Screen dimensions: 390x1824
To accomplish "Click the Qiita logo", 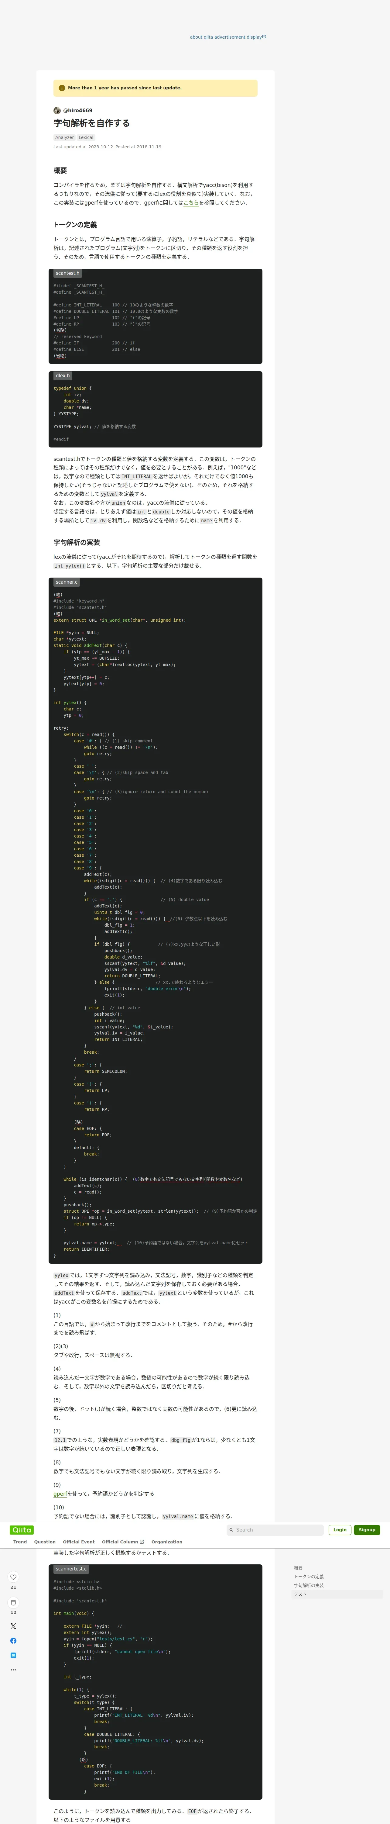I will coord(21,1529).
